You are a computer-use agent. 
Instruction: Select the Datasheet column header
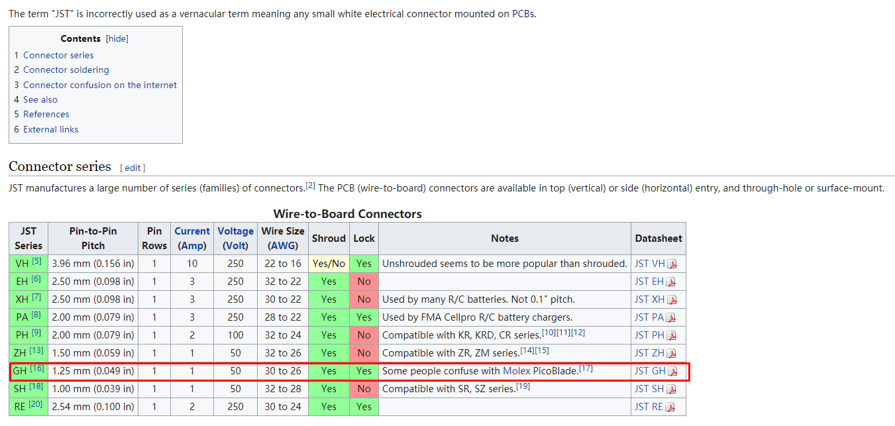click(658, 239)
